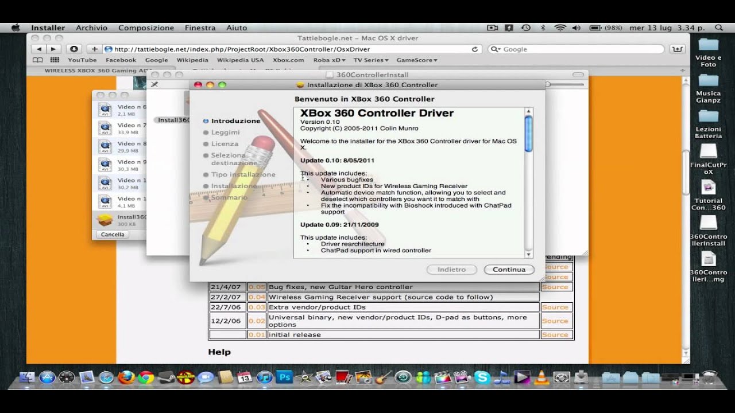Click Continua in the installer
This screenshot has width=735, height=413.
click(x=509, y=269)
